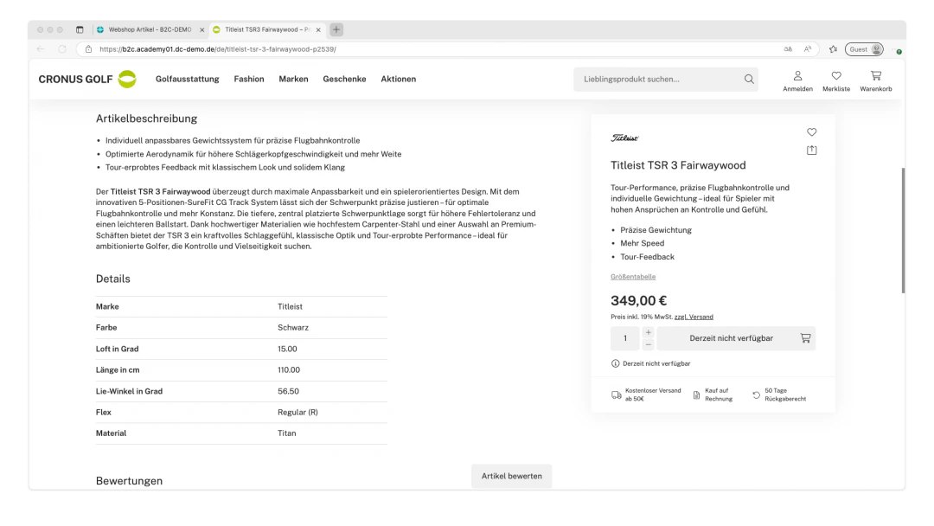Screen dimensions: 934x526
Task: Open the Aktionen menu
Action: point(399,80)
